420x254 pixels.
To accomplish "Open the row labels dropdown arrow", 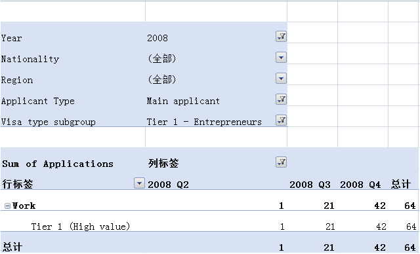I will point(139,183).
